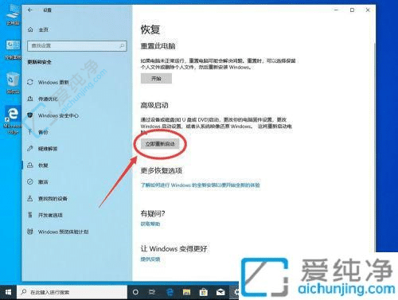
Task: Minimize the Settings window
Action: tap(336, 10)
